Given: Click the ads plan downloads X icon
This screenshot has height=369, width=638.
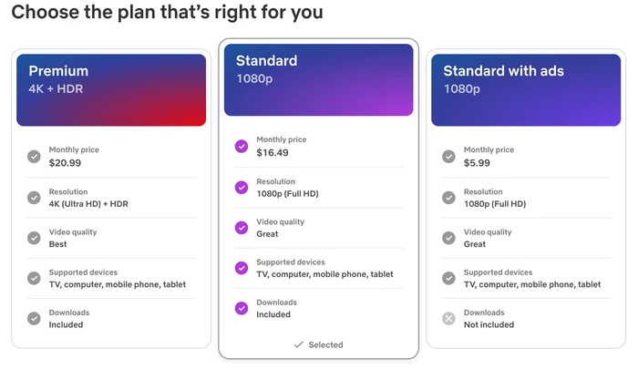Looking at the screenshot, I should pyautogui.click(x=448, y=318).
